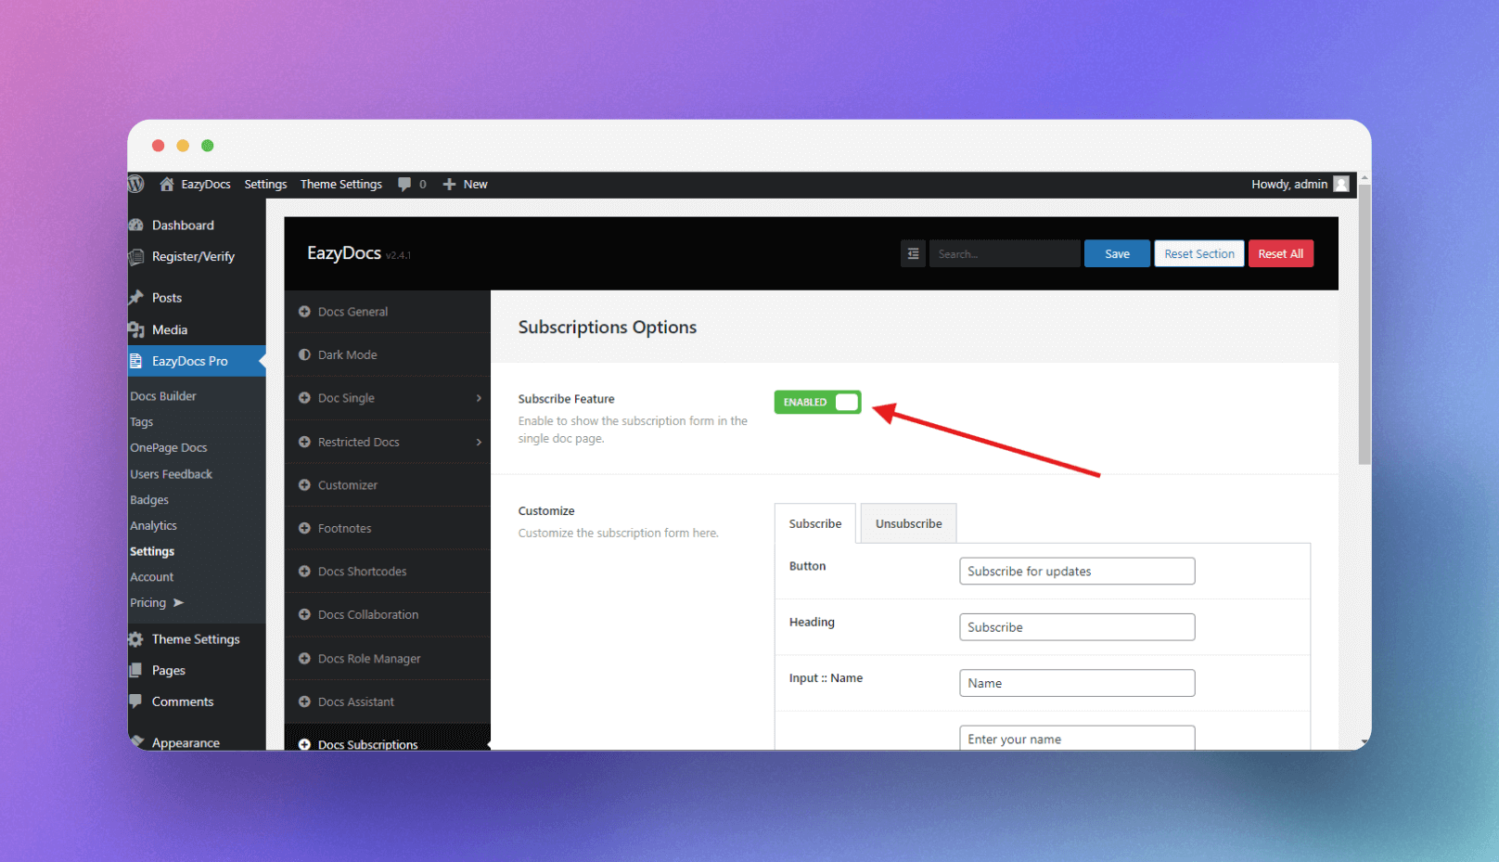Click the Settings submenu entry

[x=152, y=551]
